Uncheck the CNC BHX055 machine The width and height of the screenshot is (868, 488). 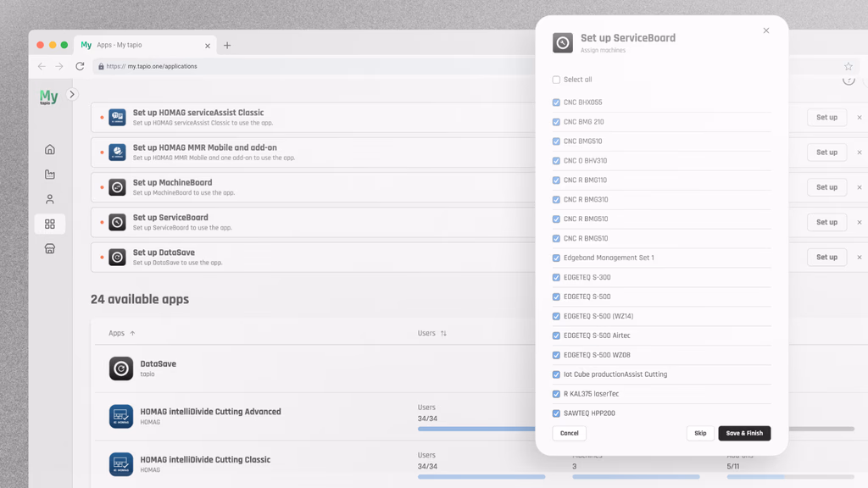(556, 103)
